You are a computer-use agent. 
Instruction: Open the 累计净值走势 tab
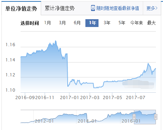60,9
